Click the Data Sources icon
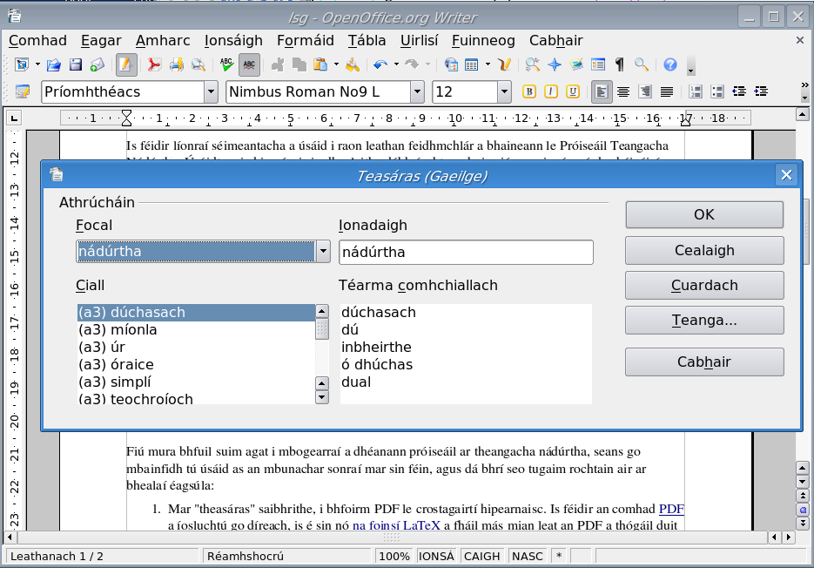This screenshot has width=814, height=568. coord(598,65)
